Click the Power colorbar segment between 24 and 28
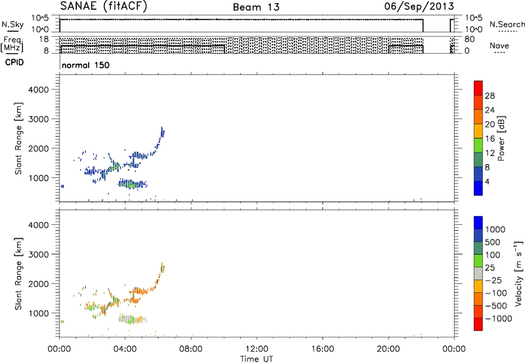Image resolution: width=525 pixels, height=363 pixels. click(x=478, y=102)
